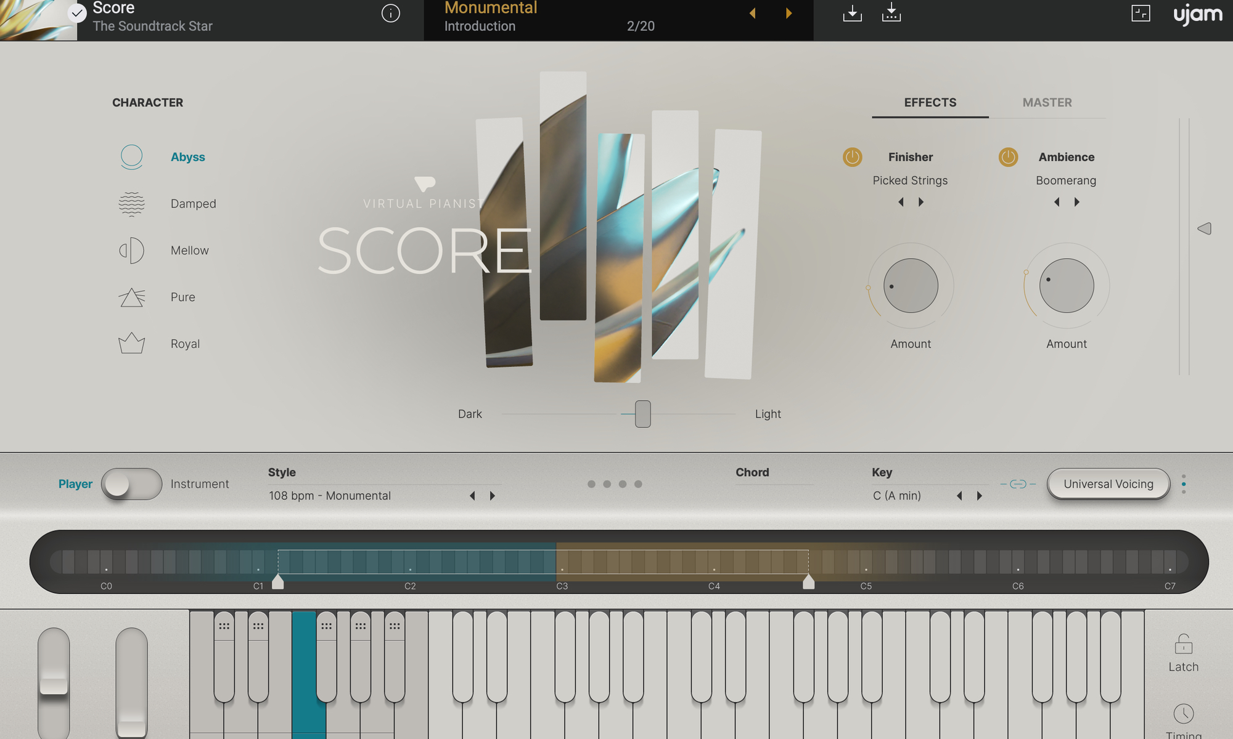
Task: Select the Mellow character icon
Action: tap(131, 251)
